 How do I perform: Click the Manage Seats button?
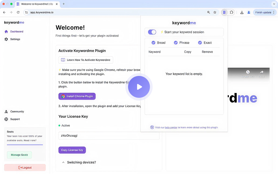(19, 155)
